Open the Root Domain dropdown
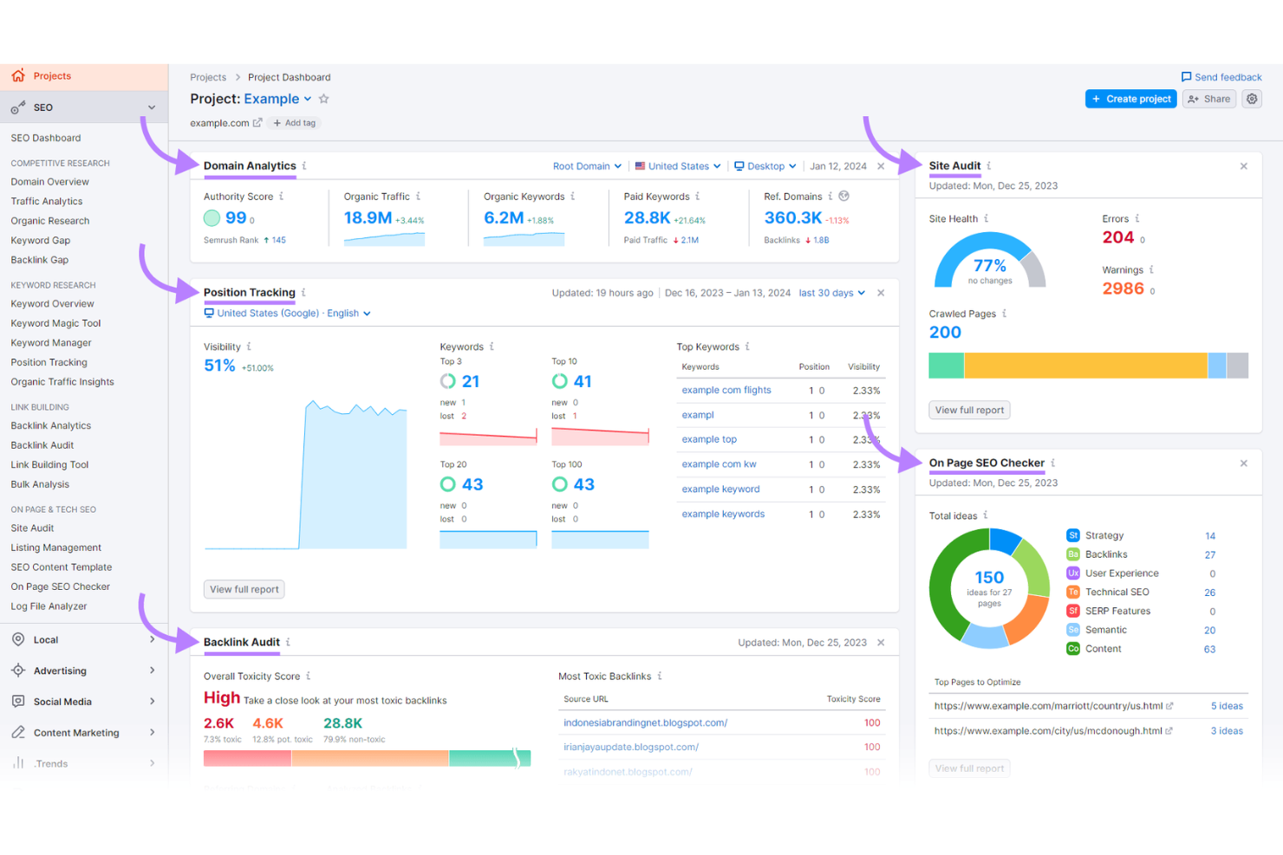 click(x=587, y=166)
